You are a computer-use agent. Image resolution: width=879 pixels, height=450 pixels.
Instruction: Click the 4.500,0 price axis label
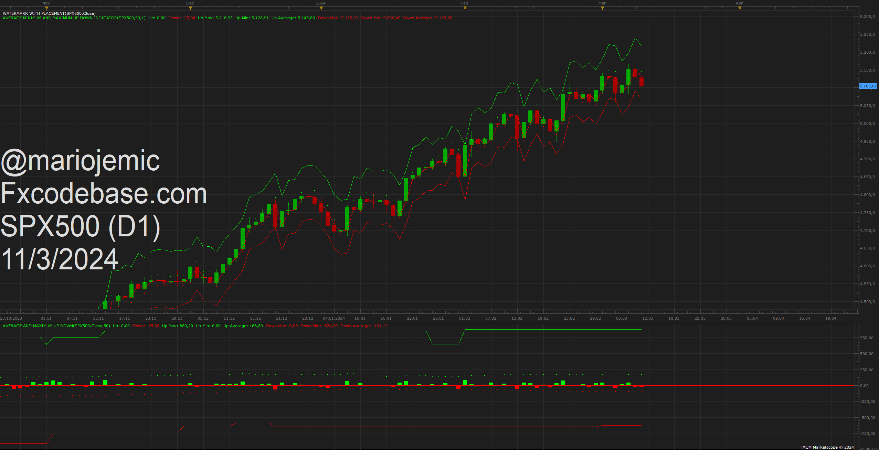867,302
